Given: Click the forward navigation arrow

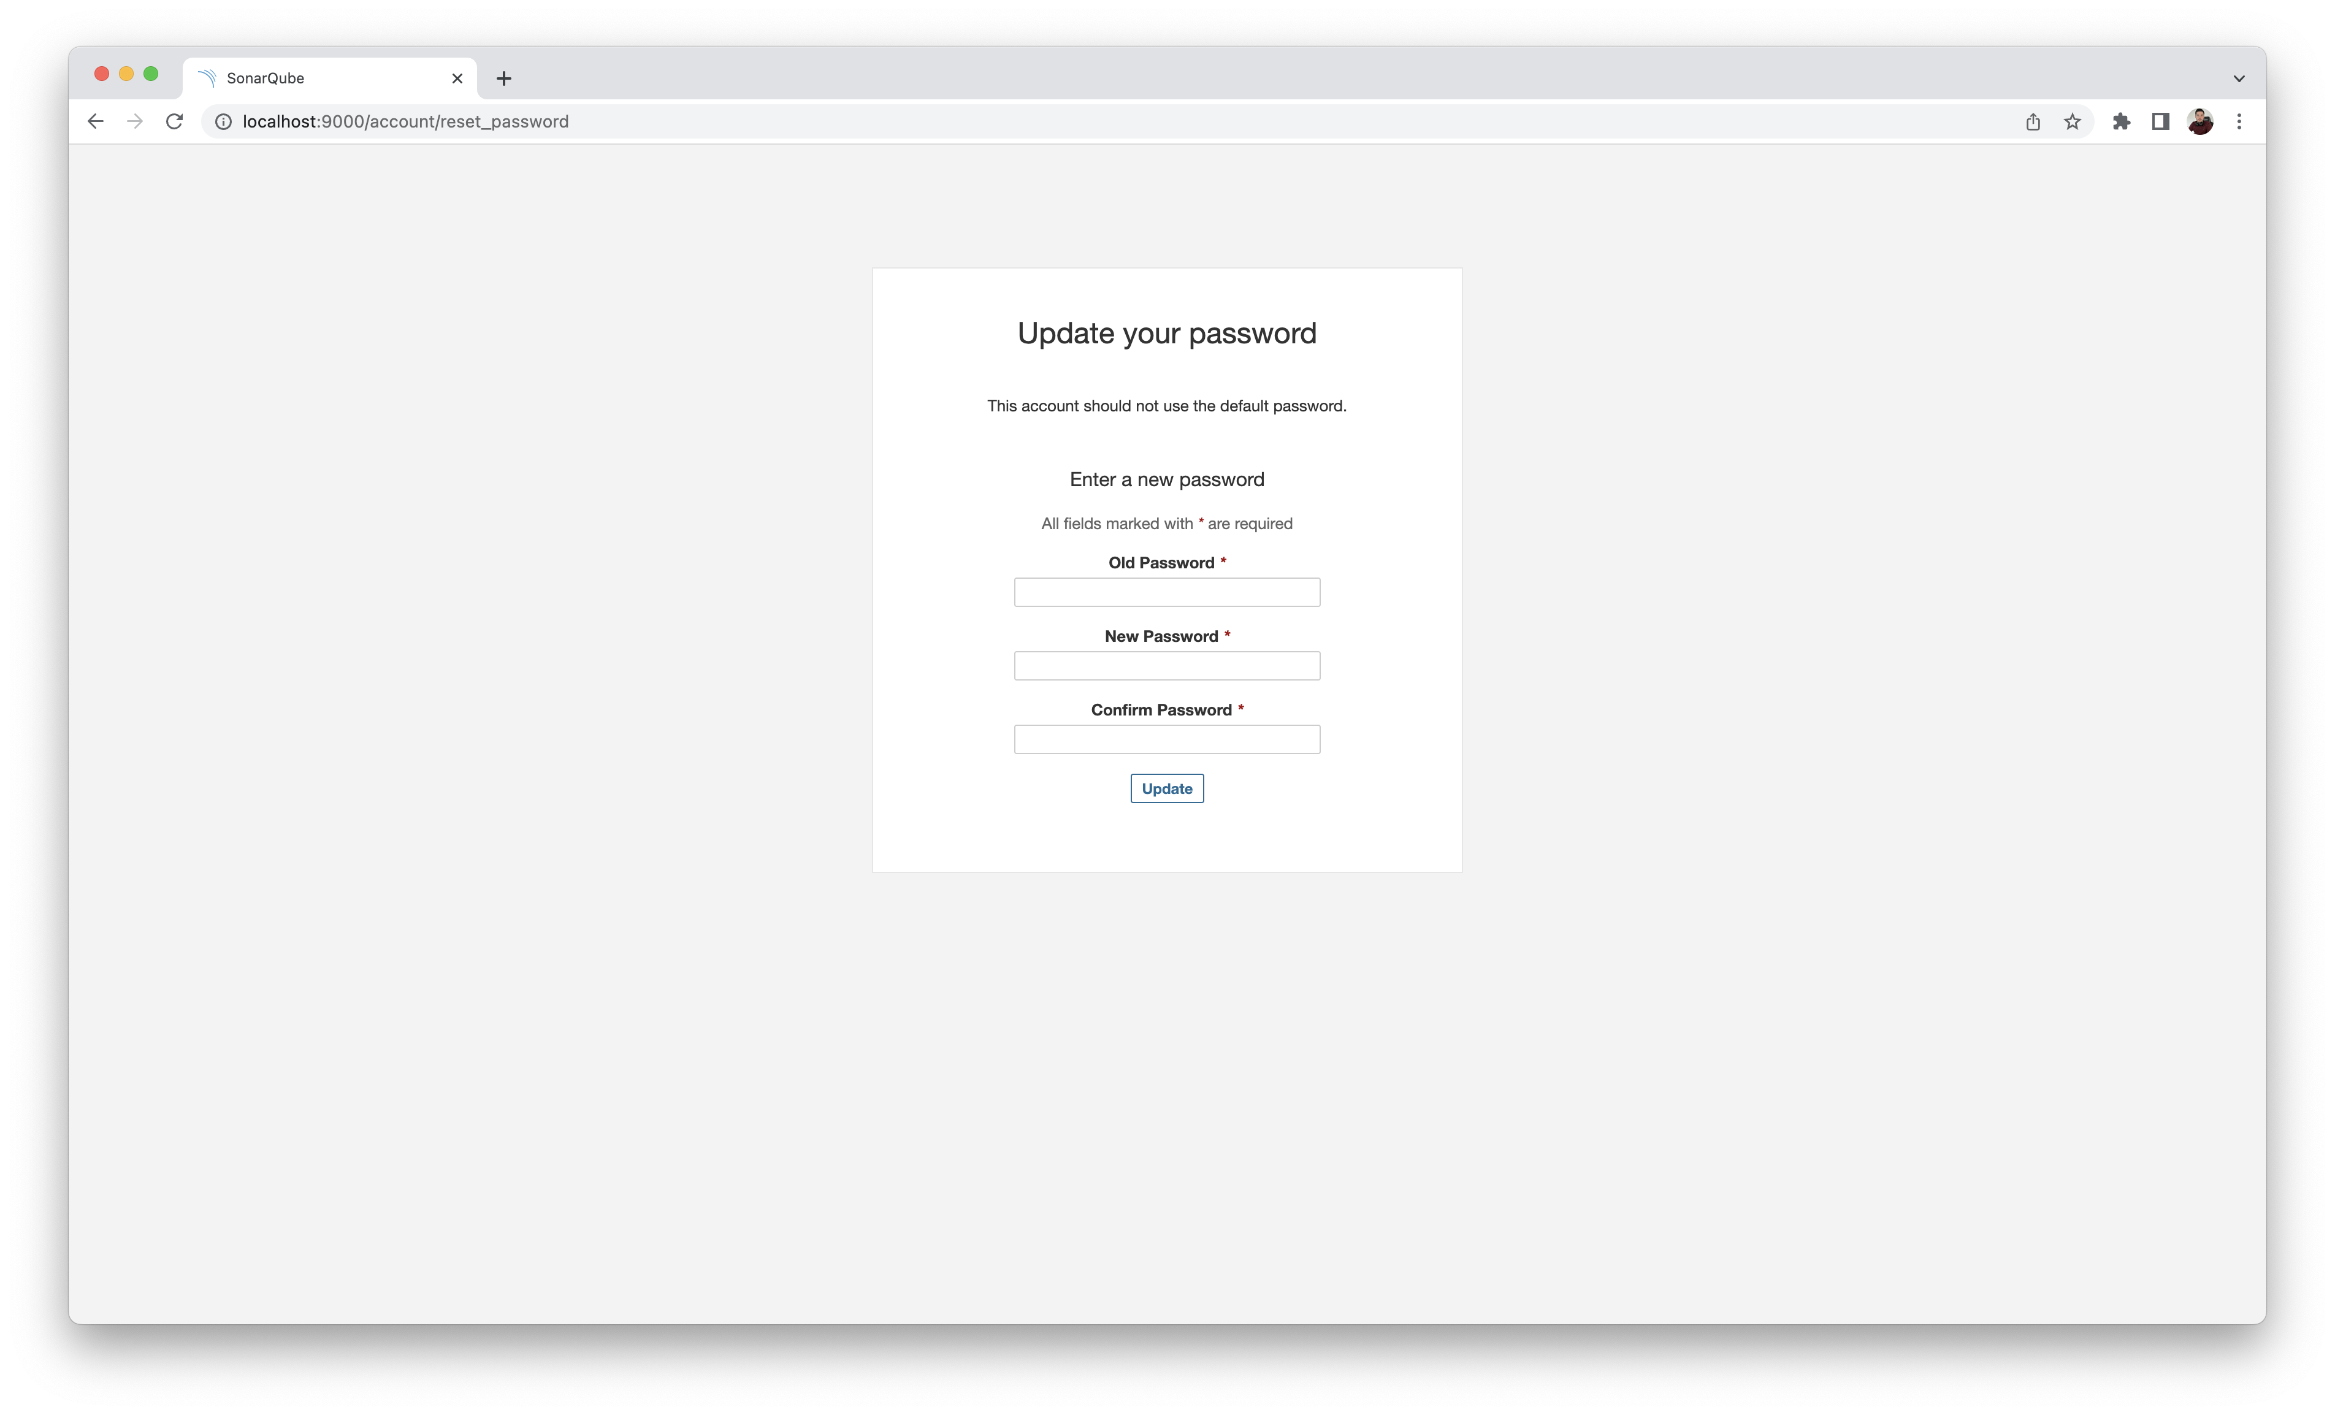Looking at the screenshot, I should (134, 120).
